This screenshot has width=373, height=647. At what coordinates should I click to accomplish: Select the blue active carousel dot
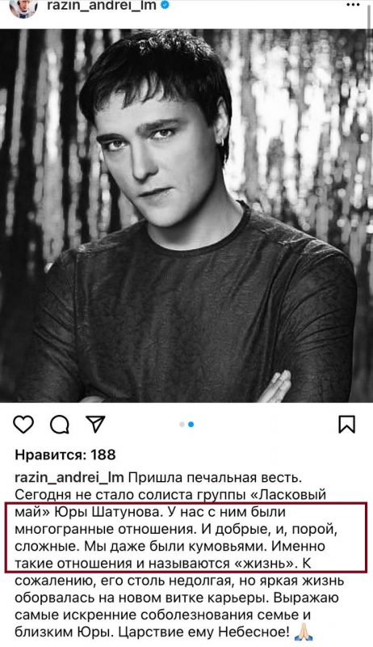191,425
